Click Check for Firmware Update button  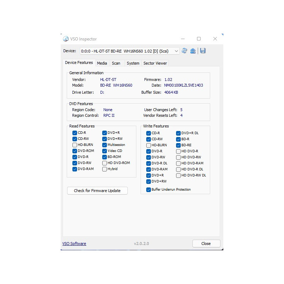(x=97, y=191)
